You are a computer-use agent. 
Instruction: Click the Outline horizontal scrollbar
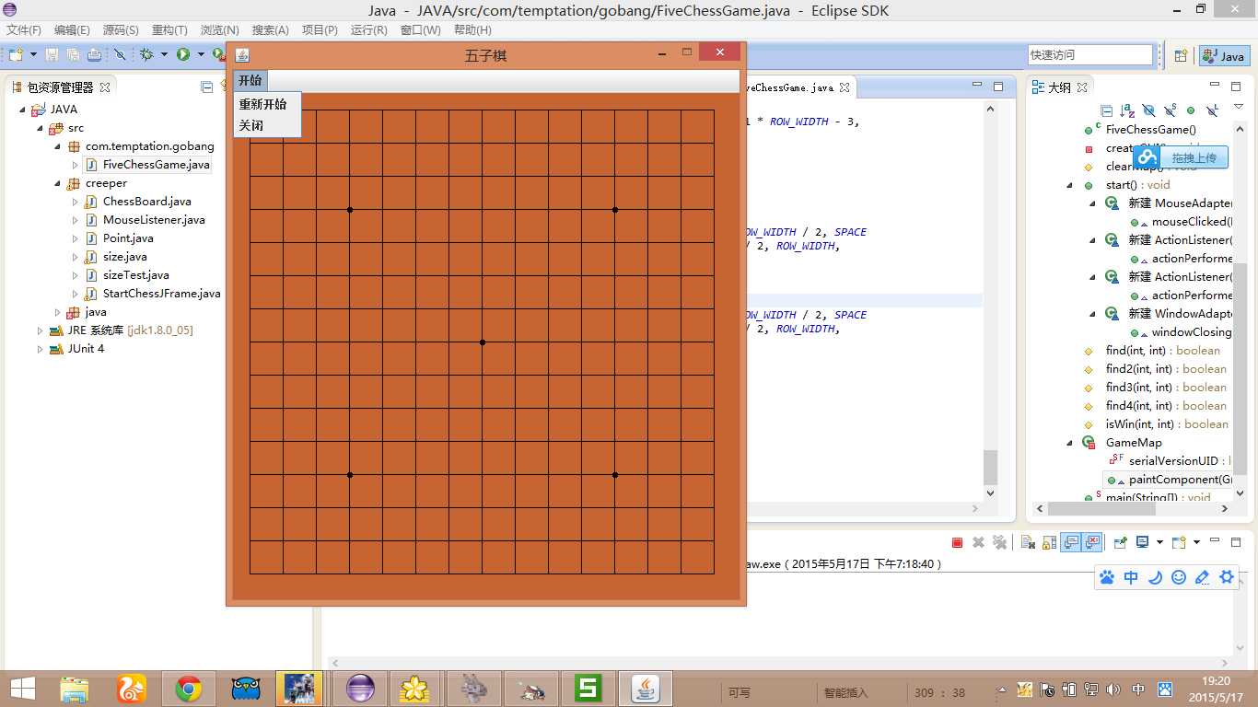[1132, 508]
